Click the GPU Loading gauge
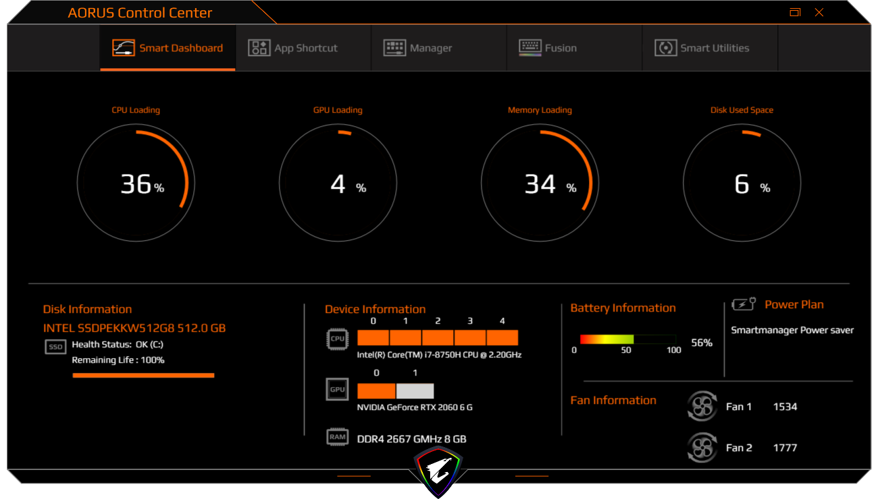This screenshot has height=499, width=878. 338,183
